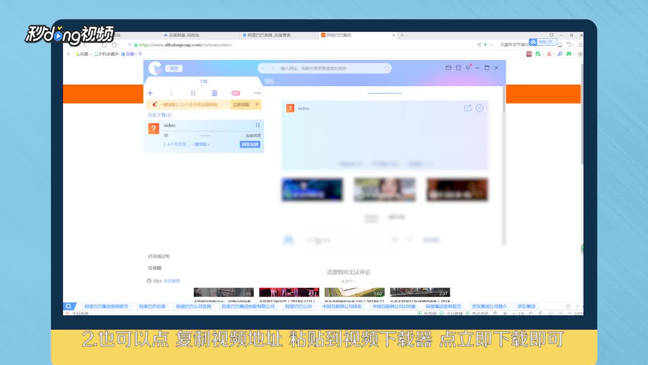Viewport: 648px width, 365px height.
Task: Share the video using the share icon
Action: (x=467, y=108)
